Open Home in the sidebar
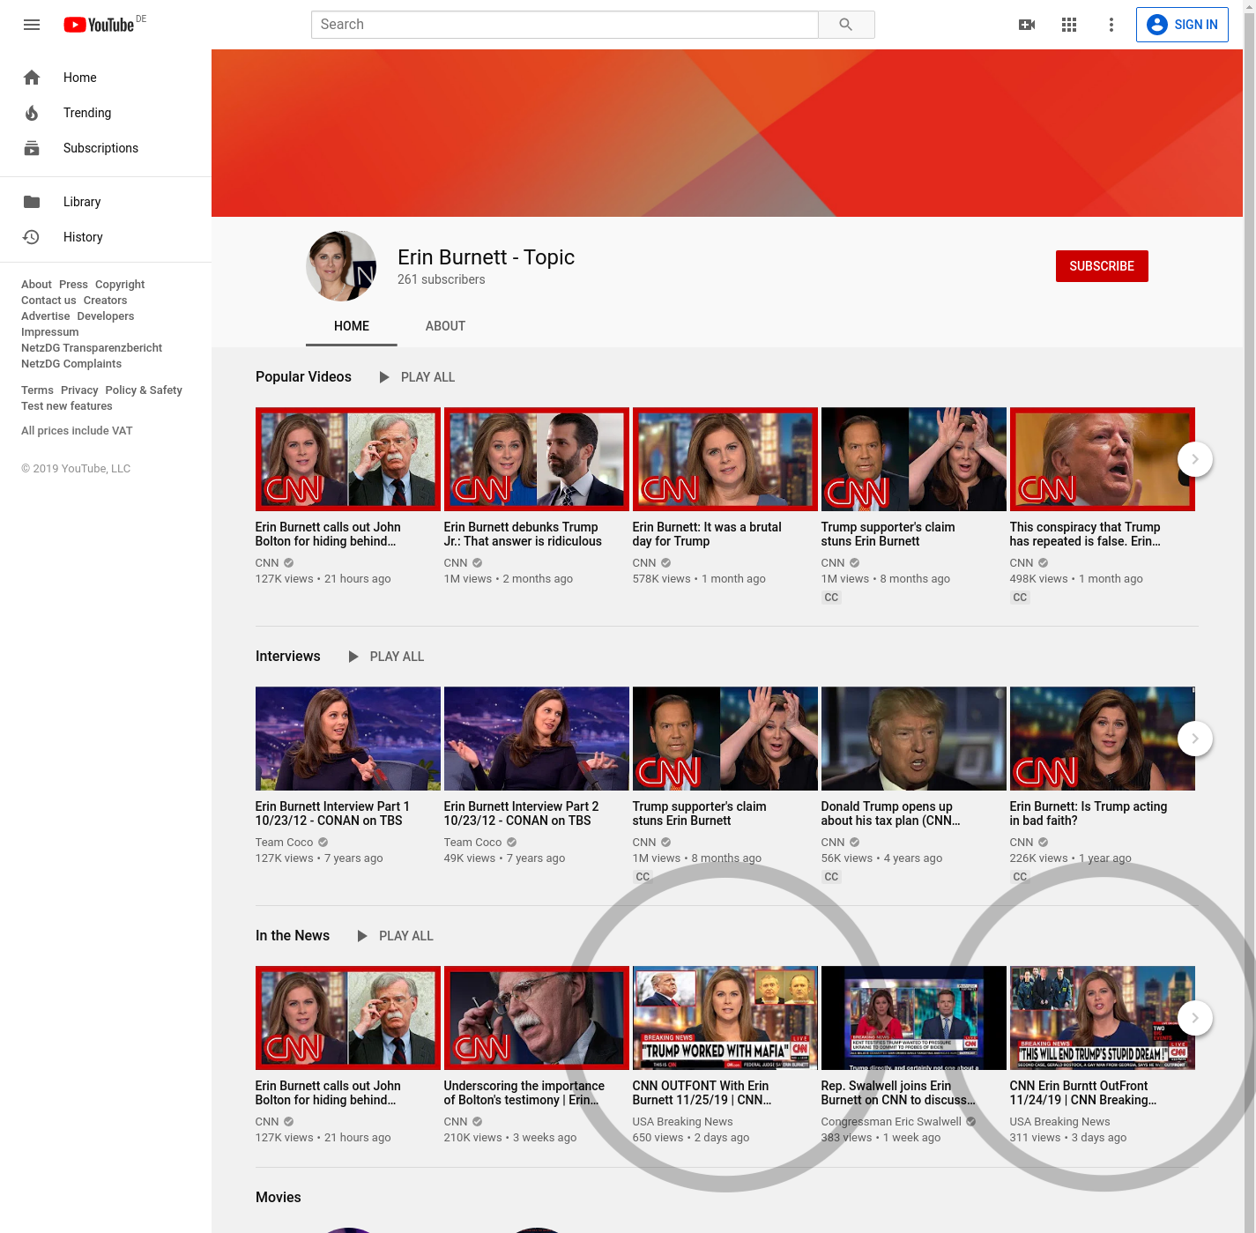Viewport: 1256px width, 1233px height. [x=106, y=78]
